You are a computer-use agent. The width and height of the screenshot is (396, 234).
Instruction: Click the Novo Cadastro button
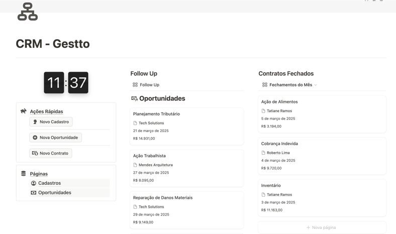51,122
